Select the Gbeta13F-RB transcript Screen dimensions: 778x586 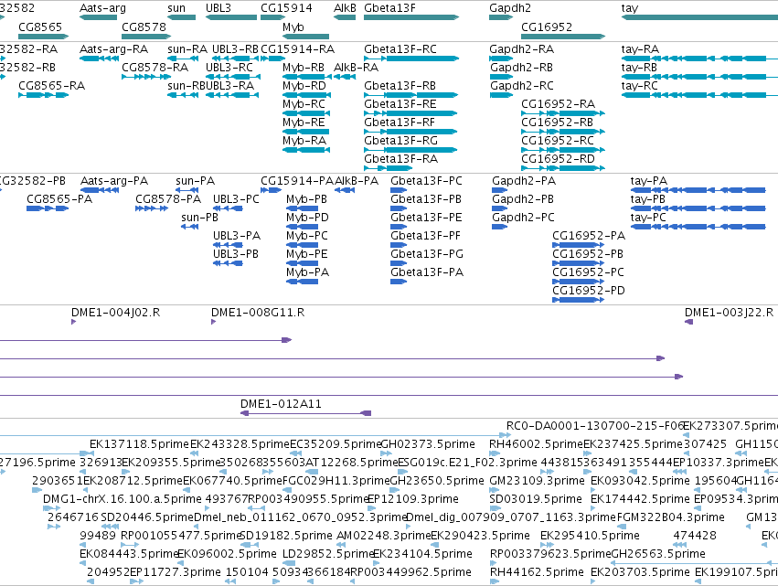pos(411,95)
